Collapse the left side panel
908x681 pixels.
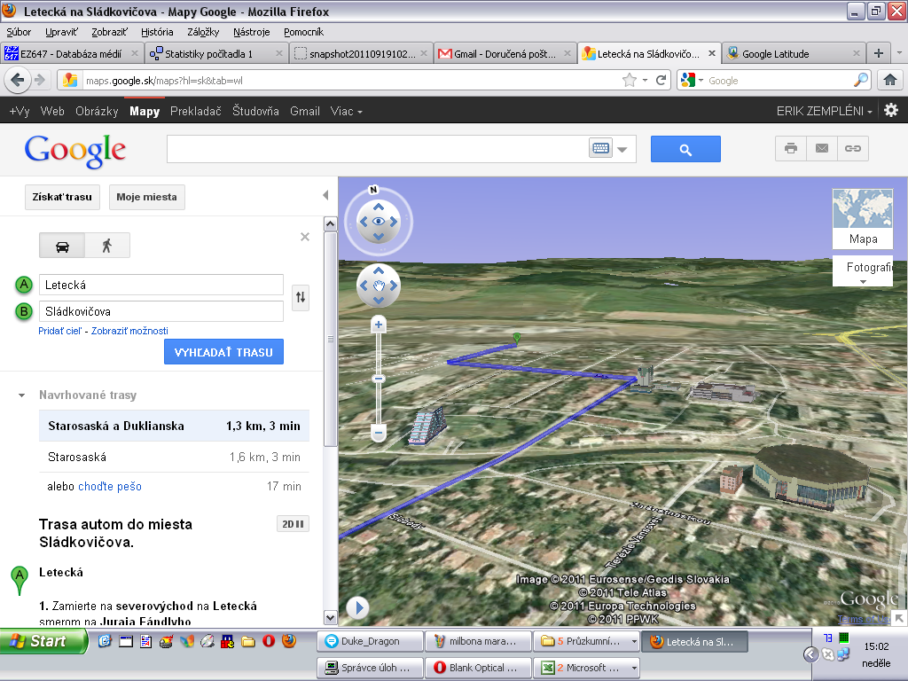325,195
